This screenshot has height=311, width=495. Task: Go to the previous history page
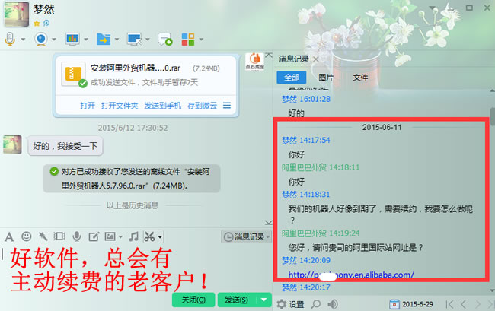(x=463, y=304)
